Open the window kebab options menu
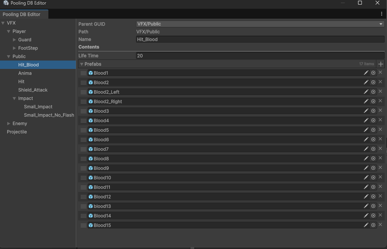387x249 pixels. [382, 14]
